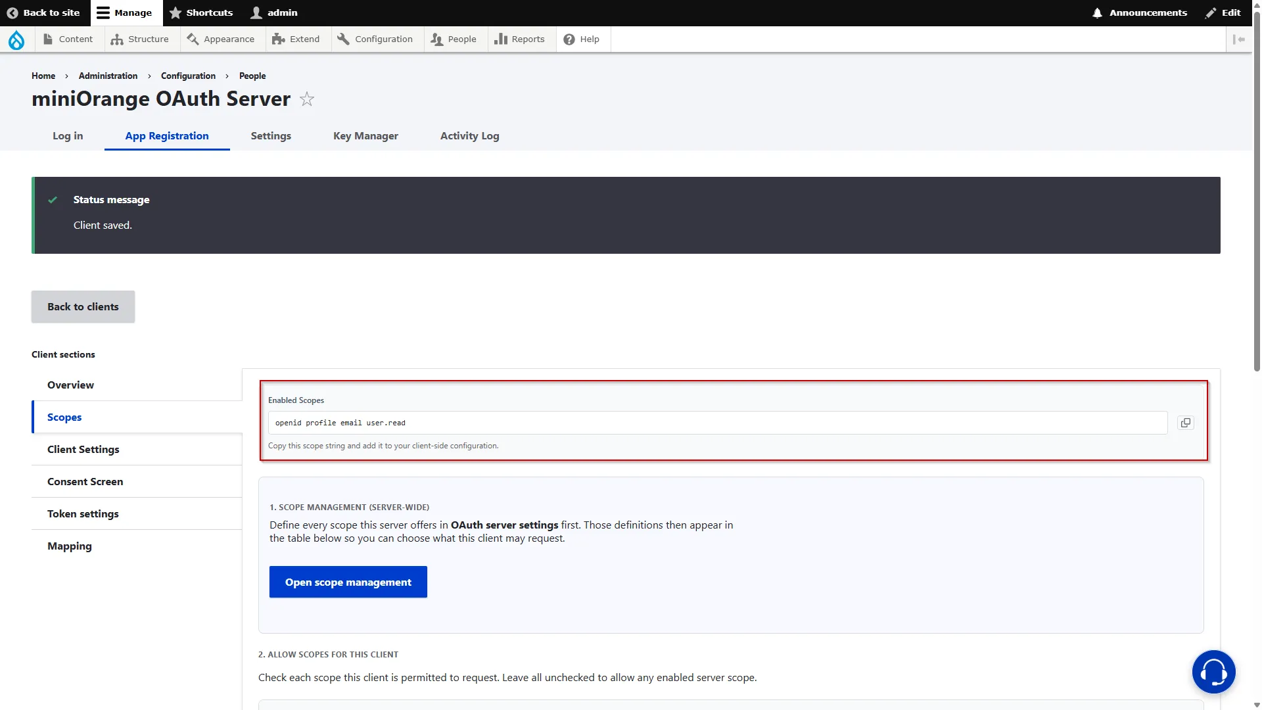
Task: Go to Home breadcrumb
Action: 43,76
